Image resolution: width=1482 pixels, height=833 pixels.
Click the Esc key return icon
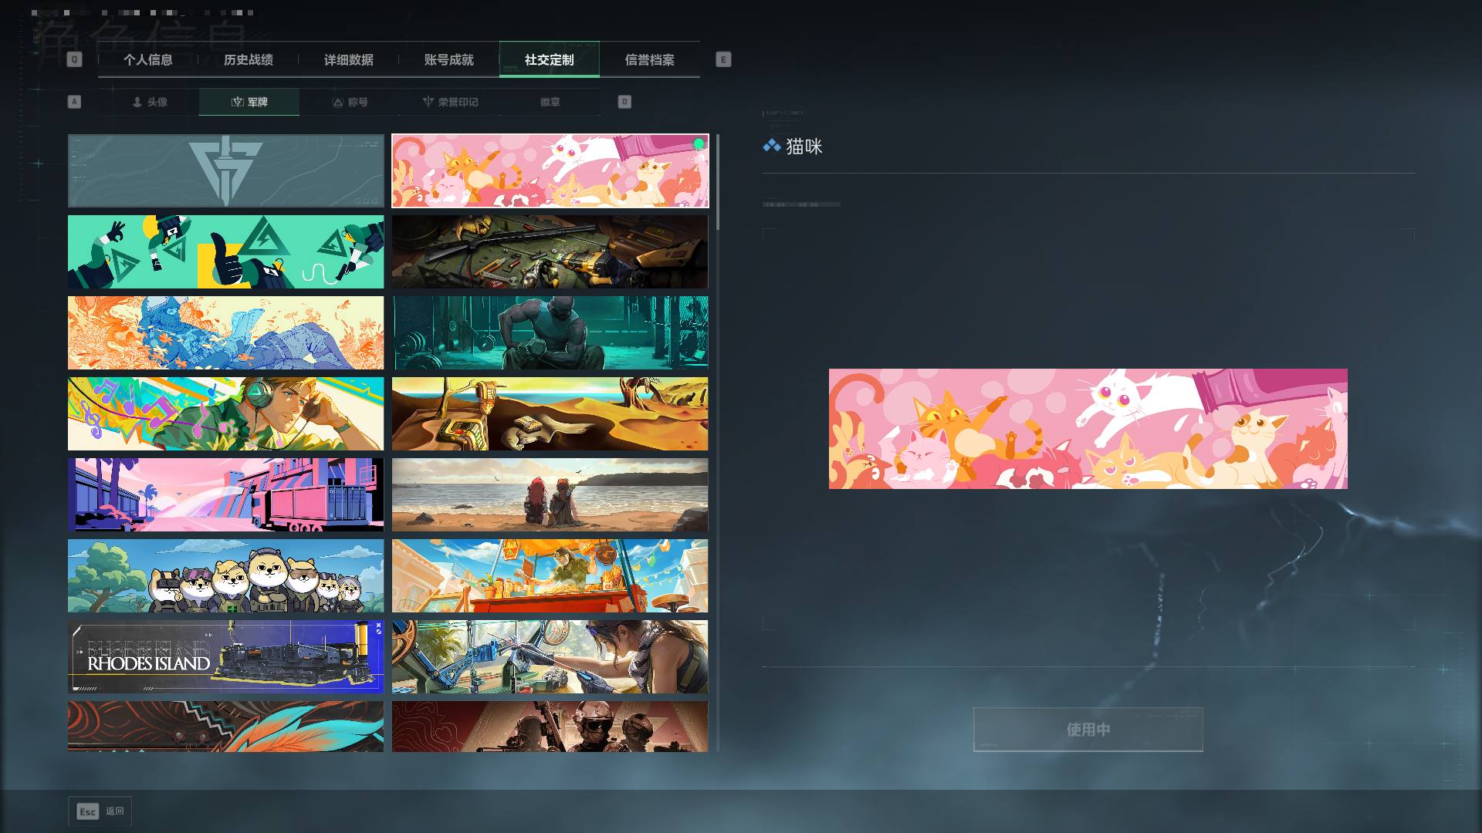tap(88, 811)
